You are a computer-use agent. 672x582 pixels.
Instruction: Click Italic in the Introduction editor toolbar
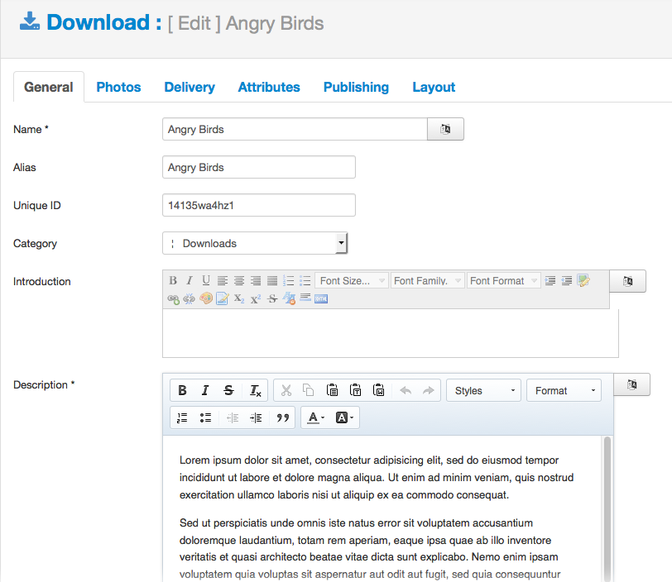[x=190, y=280]
